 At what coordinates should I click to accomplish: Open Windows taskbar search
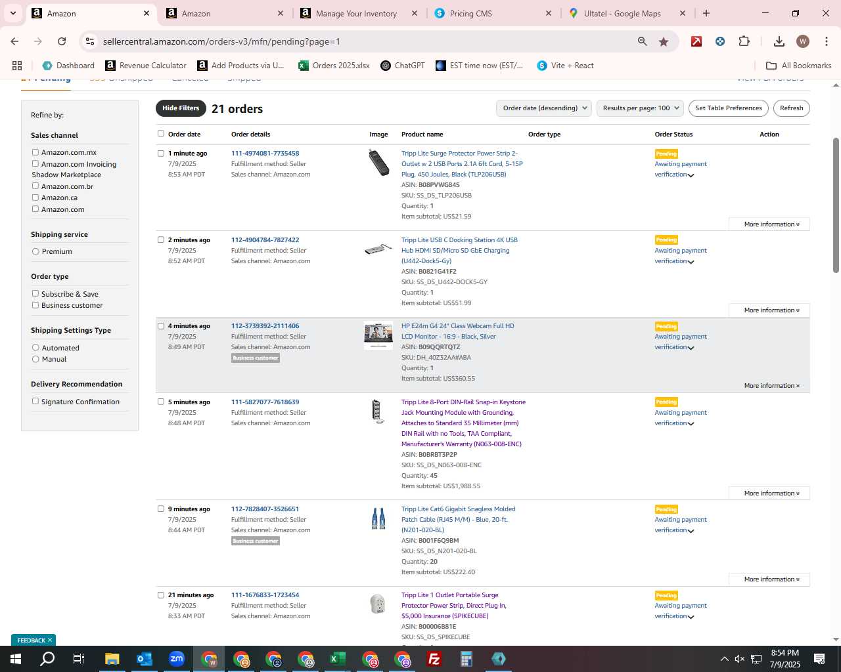47,659
